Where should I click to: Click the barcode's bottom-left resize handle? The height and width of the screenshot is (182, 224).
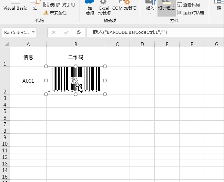click(46, 94)
